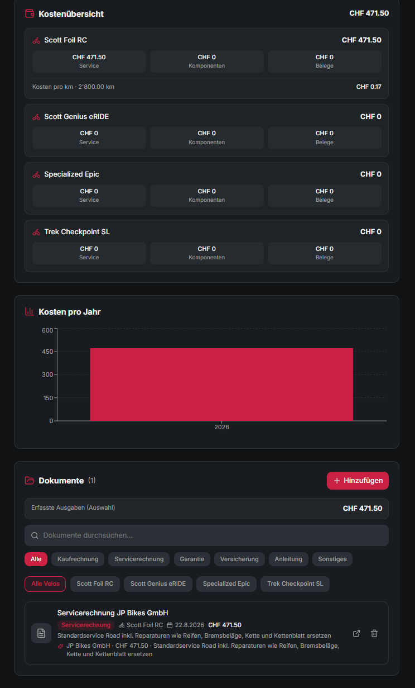Click the Trek Checkpoint SL card title

76,232
